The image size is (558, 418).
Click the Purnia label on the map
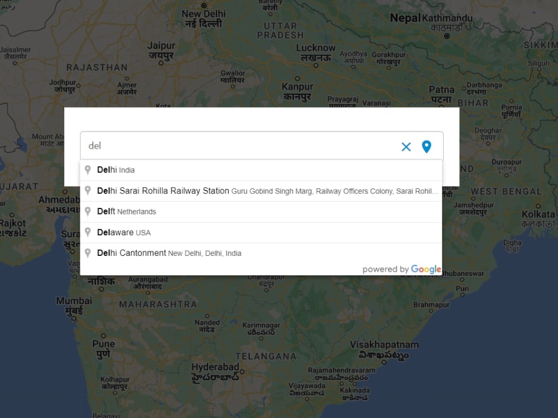click(511, 110)
